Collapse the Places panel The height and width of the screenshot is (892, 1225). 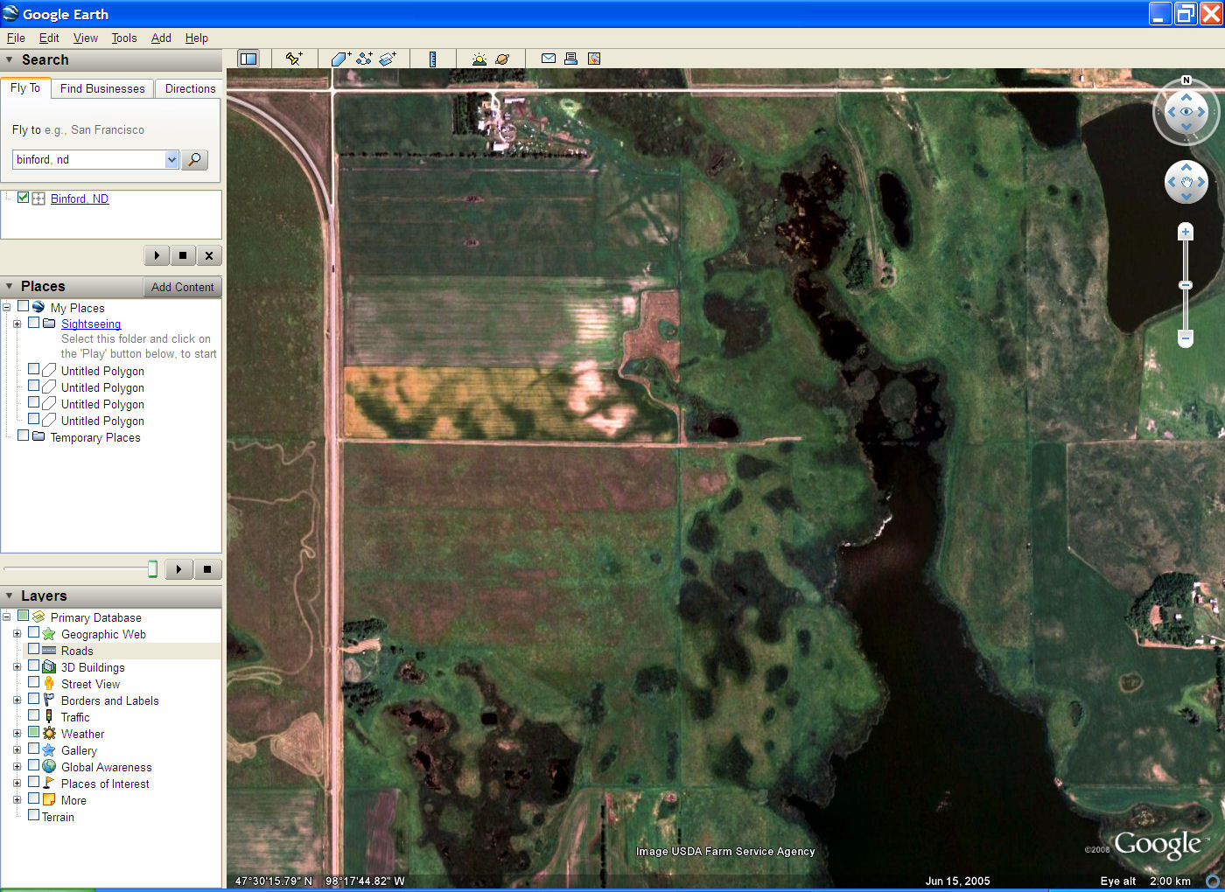pos(10,286)
